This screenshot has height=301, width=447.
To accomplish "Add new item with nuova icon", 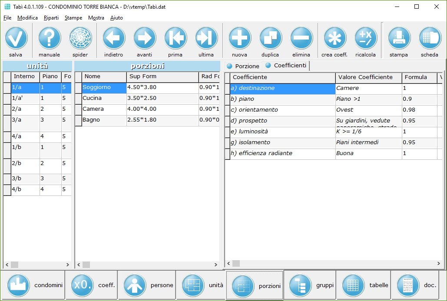I will click(x=239, y=38).
